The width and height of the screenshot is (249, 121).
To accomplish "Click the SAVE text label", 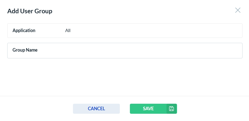I will (x=148, y=109).
